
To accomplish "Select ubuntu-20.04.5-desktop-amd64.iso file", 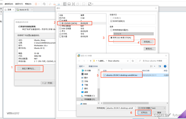I will [122, 75].
